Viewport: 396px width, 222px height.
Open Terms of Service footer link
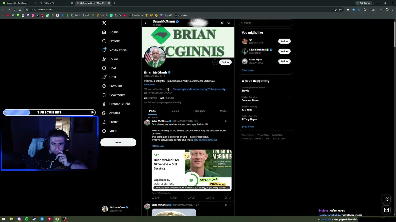coord(248,135)
